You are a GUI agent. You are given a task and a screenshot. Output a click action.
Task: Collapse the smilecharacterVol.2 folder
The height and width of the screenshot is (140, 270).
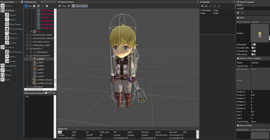click(27, 56)
